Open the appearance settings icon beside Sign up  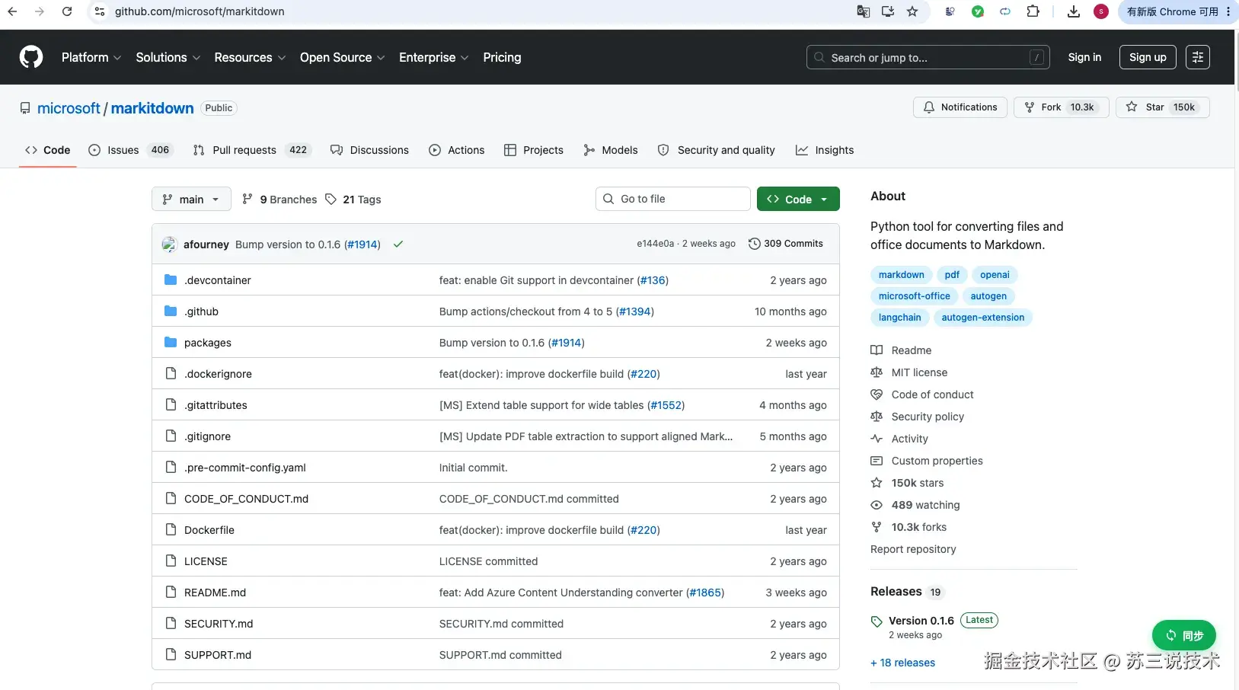(1198, 57)
